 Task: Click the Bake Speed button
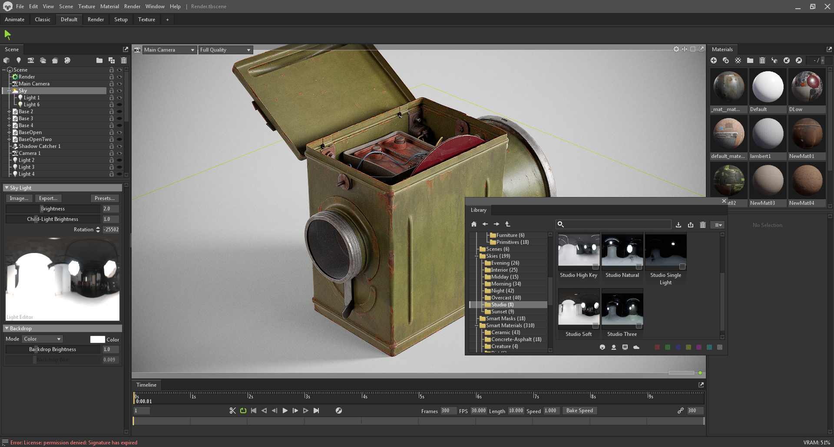pos(579,410)
